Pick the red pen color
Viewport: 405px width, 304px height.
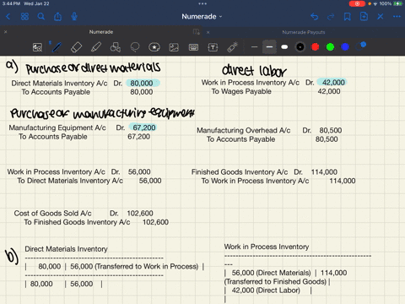(x=316, y=47)
